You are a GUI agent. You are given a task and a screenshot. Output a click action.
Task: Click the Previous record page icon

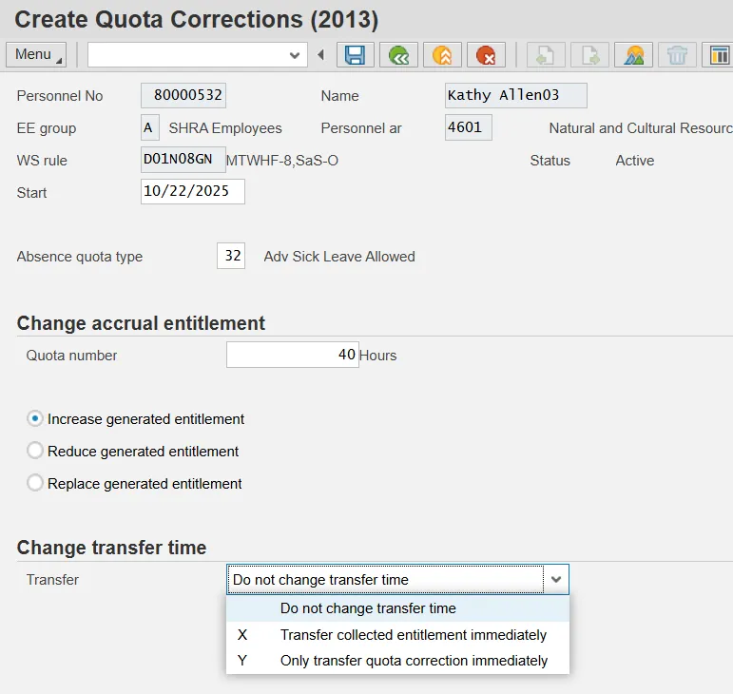click(x=546, y=55)
